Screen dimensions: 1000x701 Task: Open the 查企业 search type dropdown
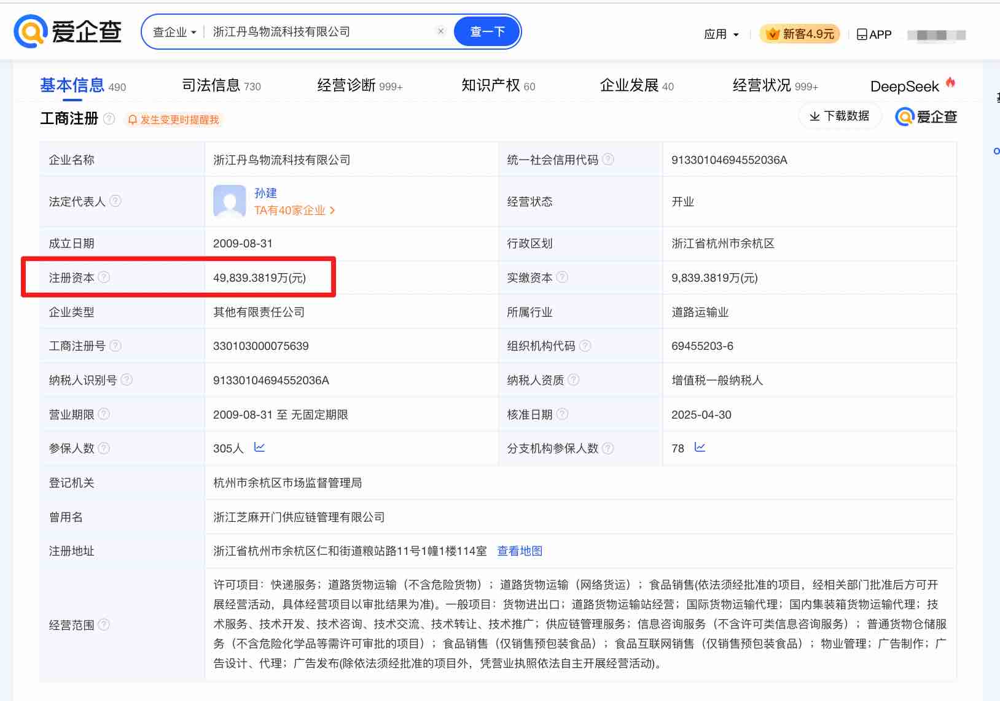tap(174, 32)
